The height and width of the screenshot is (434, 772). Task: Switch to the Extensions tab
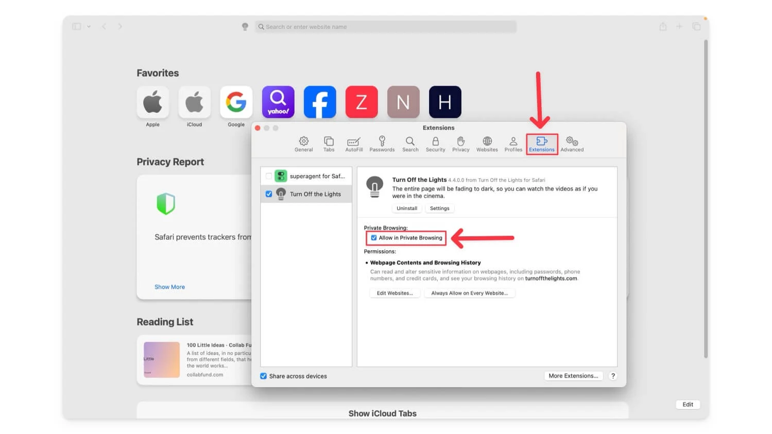point(542,144)
